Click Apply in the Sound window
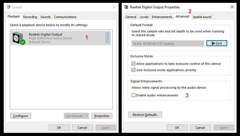The image size is (240, 136). point(106,128)
